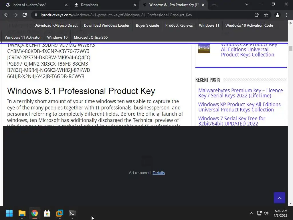Open network status tray icon
This screenshot has width=293, height=220.
click(259, 213)
